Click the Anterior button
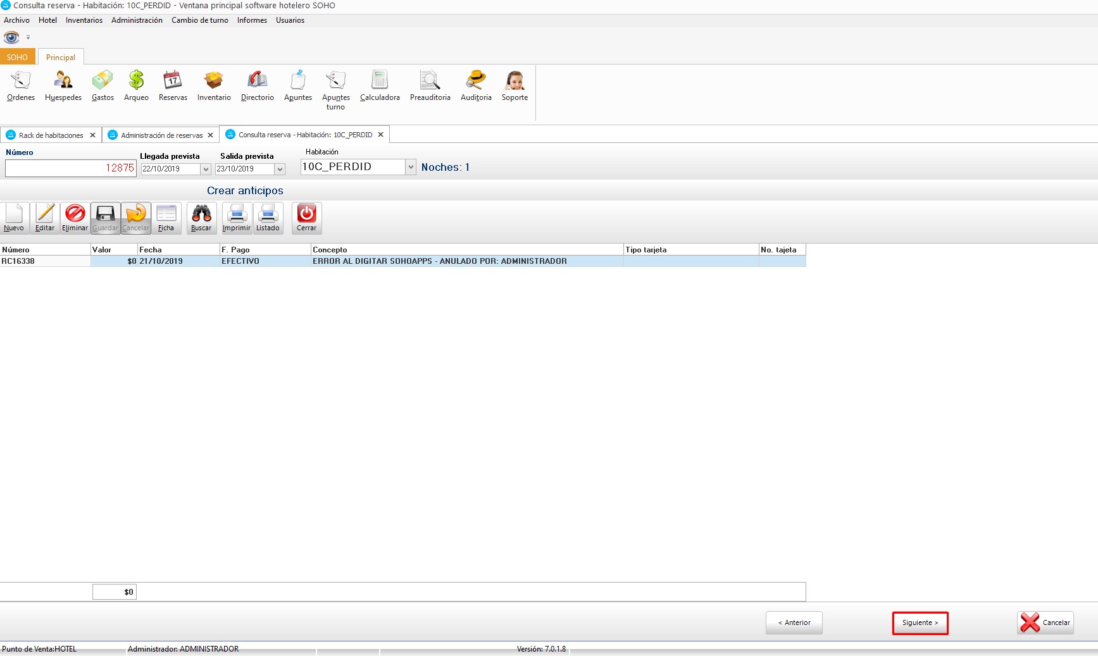Screen dimensions: 1098x656 point(794,622)
